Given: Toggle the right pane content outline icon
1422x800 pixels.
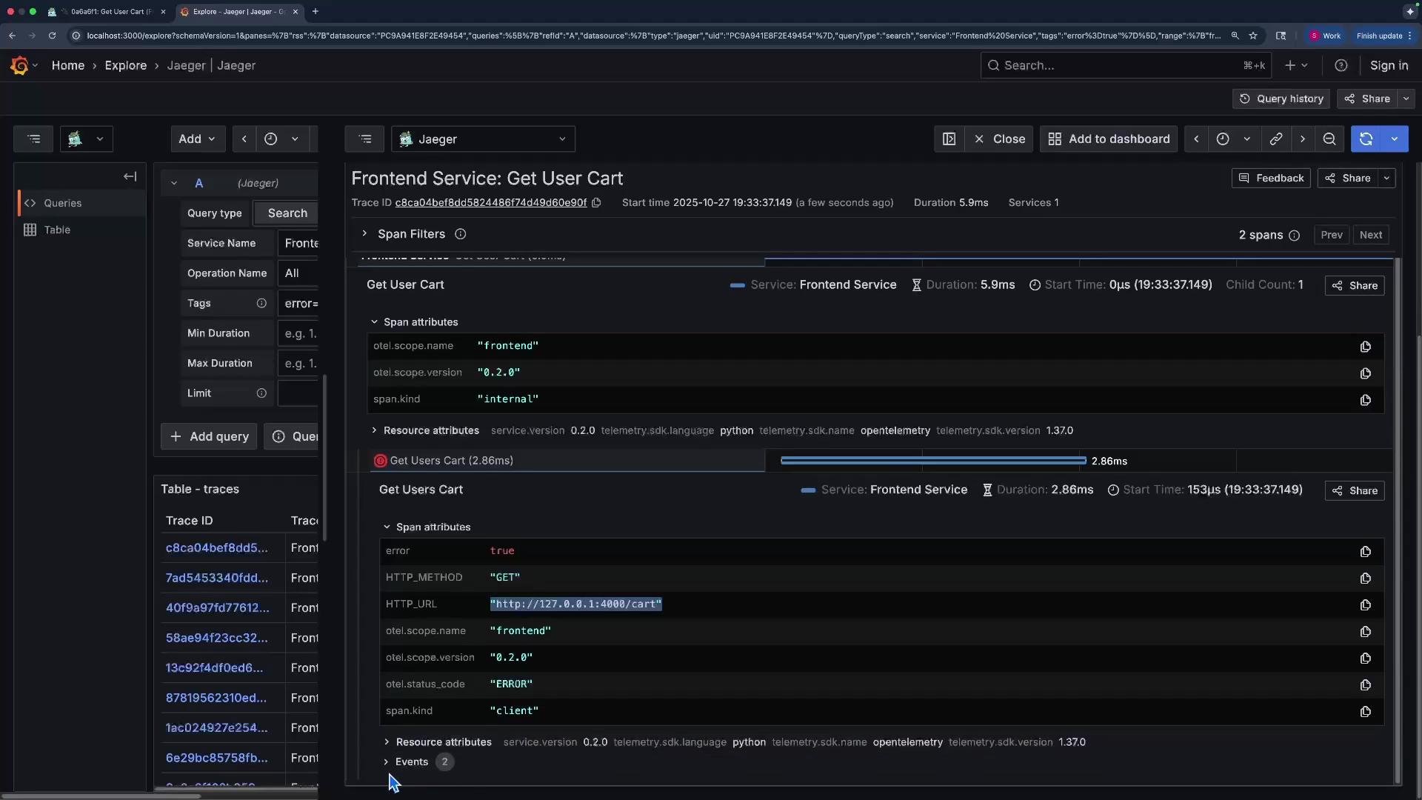Looking at the screenshot, I should (364, 139).
